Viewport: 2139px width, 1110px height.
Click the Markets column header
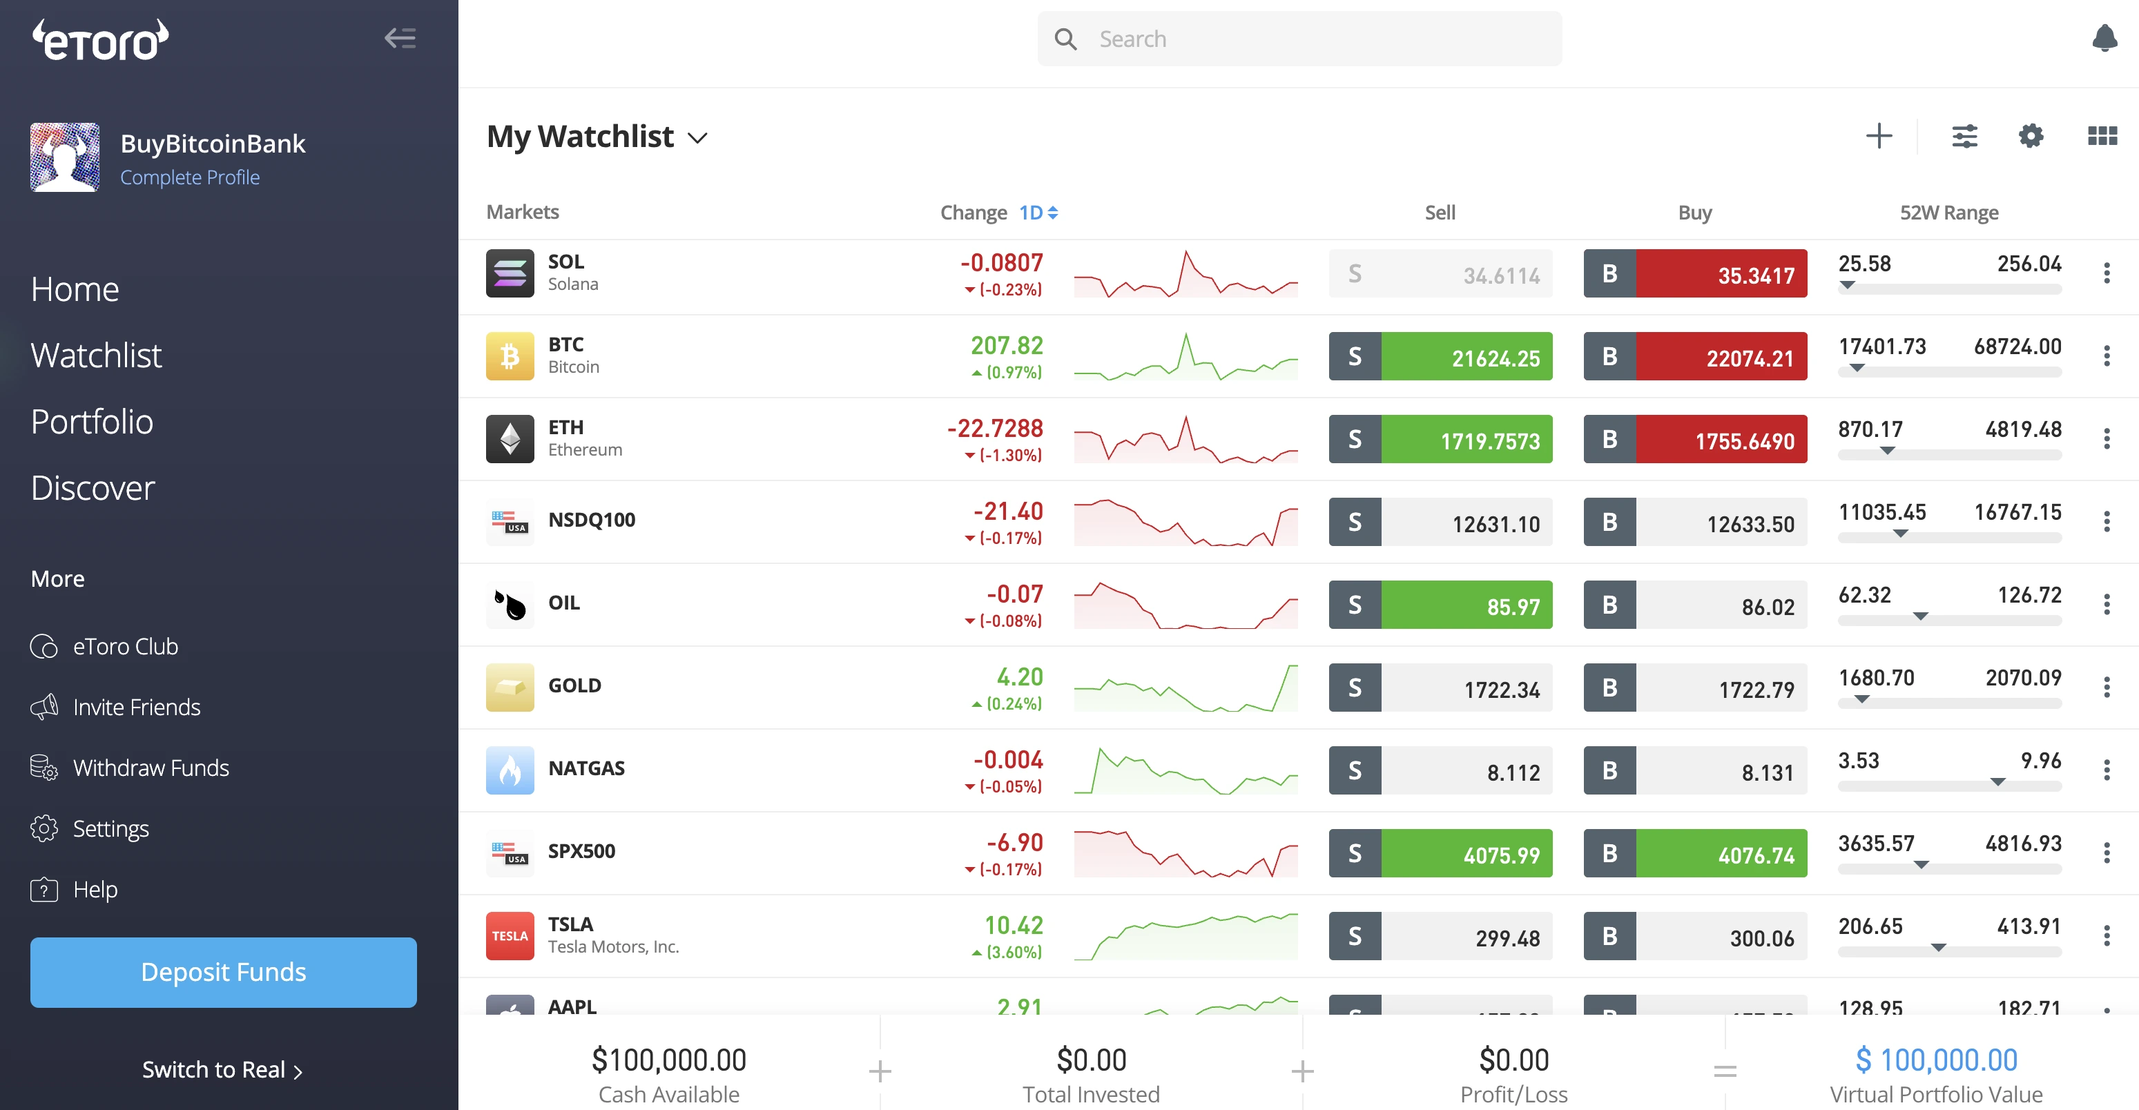coord(522,213)
